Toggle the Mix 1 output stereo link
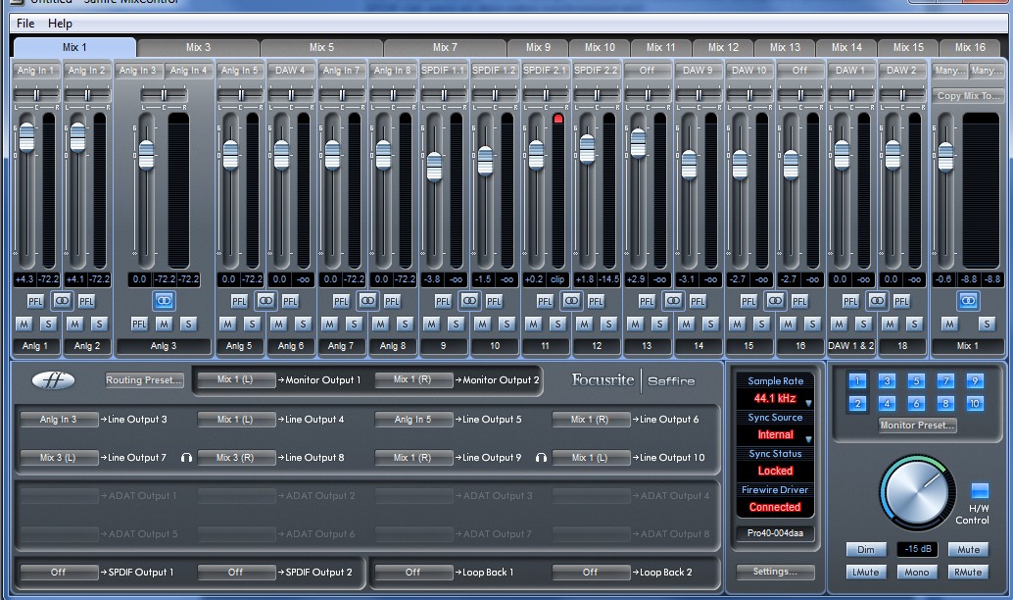Viewport: 1013px width, 600px height. pyautogui.click(x=968, y=301)
